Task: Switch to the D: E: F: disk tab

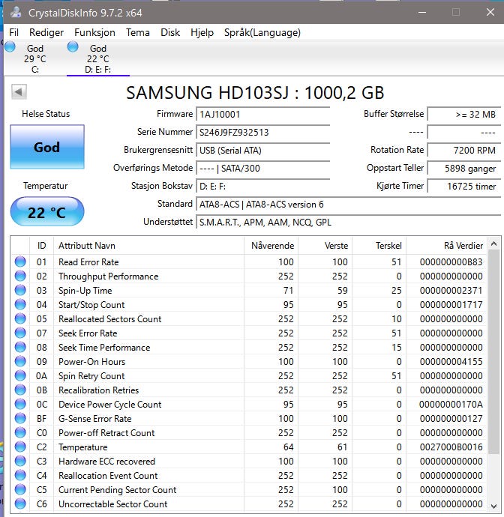Action: coord(97,58)
